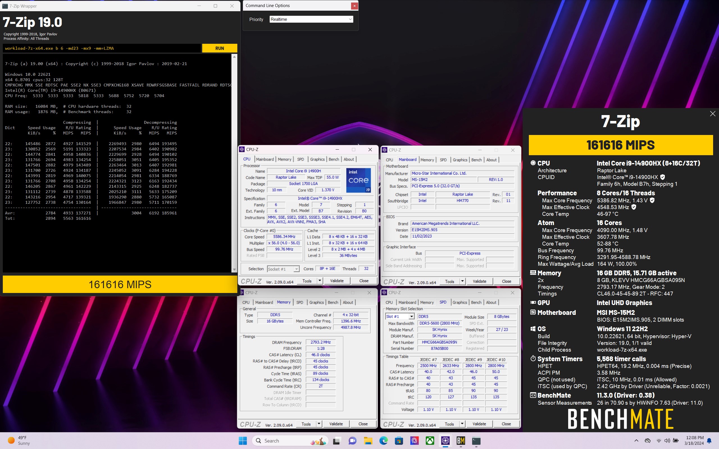Open the Windows Start menu

click(243, 441)
